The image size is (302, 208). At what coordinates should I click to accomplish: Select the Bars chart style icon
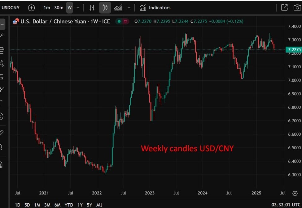(x=92, y=8)
